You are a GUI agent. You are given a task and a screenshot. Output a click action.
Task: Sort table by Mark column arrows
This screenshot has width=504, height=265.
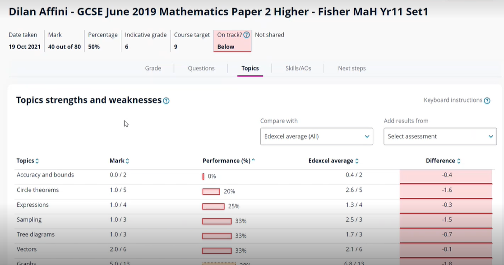[x=127, y=161]
